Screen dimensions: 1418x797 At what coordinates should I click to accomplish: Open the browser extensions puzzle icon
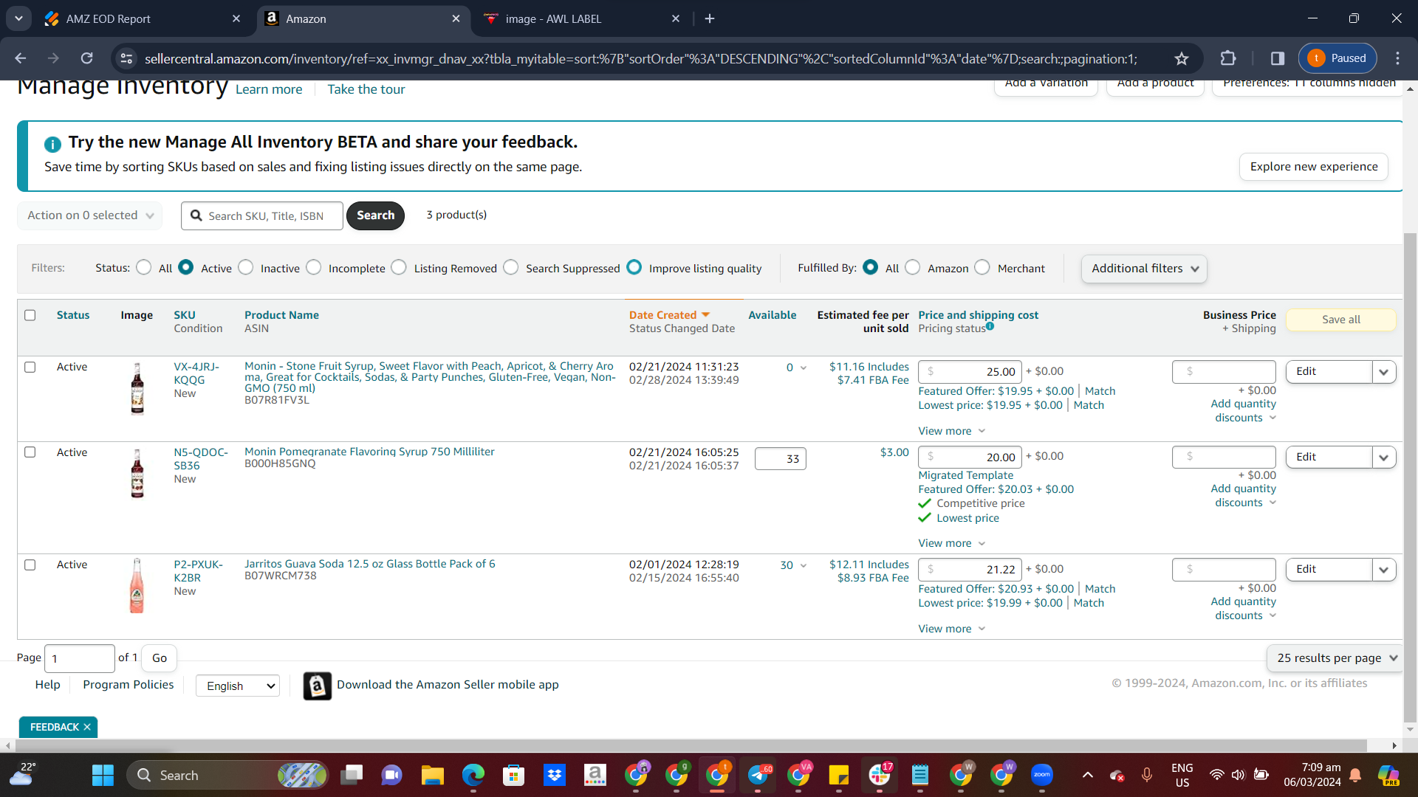[x=1228, y=58]
